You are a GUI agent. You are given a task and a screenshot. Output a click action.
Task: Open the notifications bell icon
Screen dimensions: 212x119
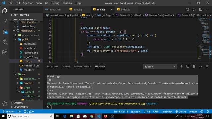(x=208, y=112)
